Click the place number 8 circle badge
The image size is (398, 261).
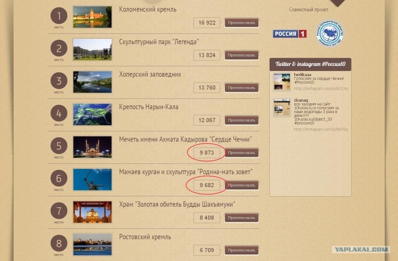tap(59, 243)
